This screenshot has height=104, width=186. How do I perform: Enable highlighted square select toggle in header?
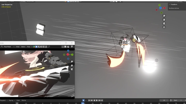click(36, 47)
